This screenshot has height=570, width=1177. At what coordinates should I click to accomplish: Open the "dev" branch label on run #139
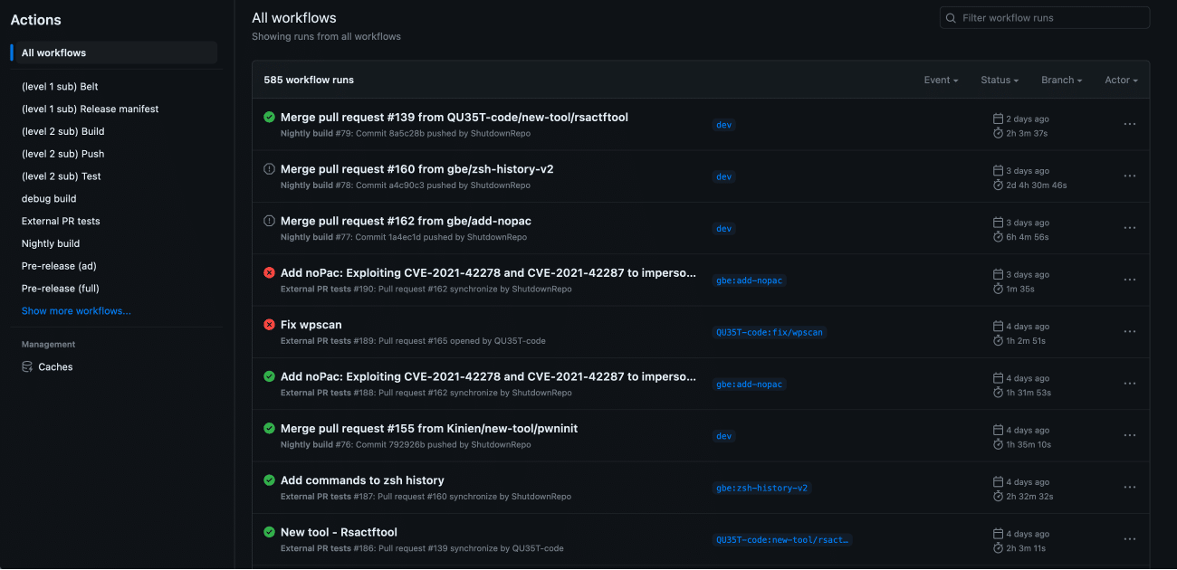(x=723, y=125)
